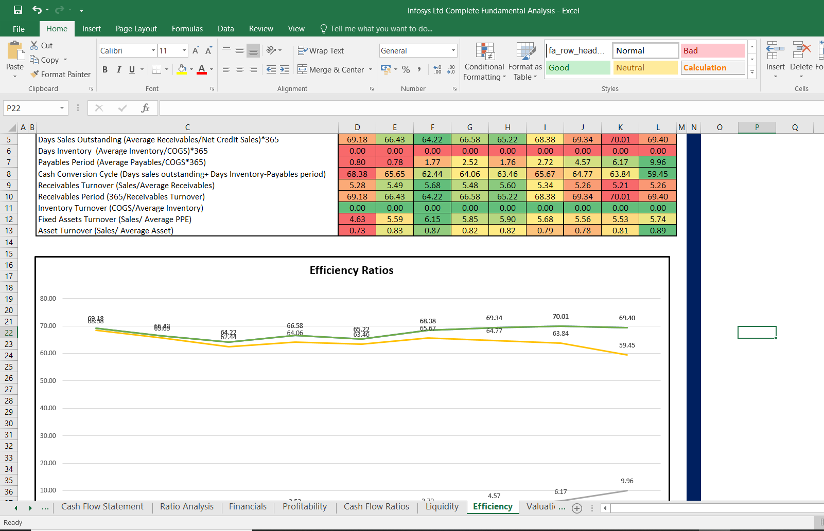The height and width of the screenshot is (531, 824).
Task: Toggle bottom align button
Action: [253, 50]
